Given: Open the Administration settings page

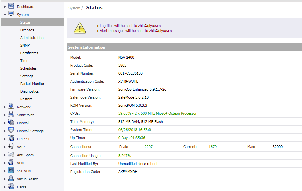Looking at the screenshot, I should click(32, 38).
